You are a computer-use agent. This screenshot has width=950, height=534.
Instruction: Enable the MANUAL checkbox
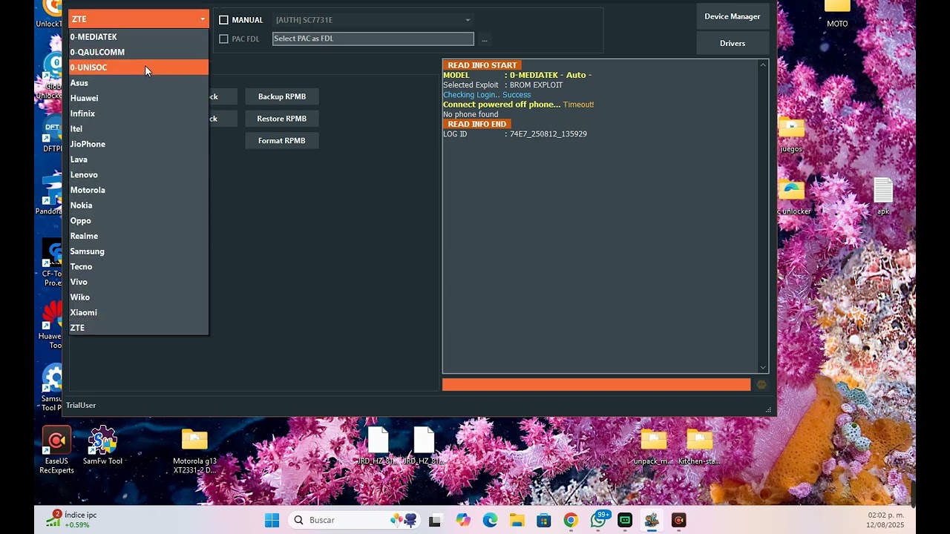(223, 20)
